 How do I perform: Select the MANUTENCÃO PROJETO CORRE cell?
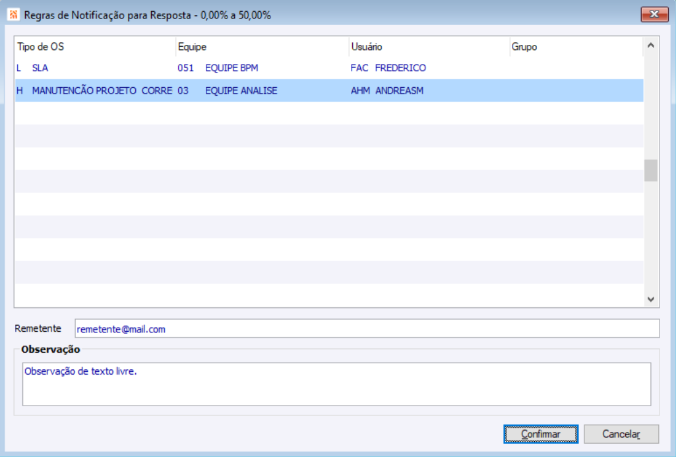tap(102, 90)
